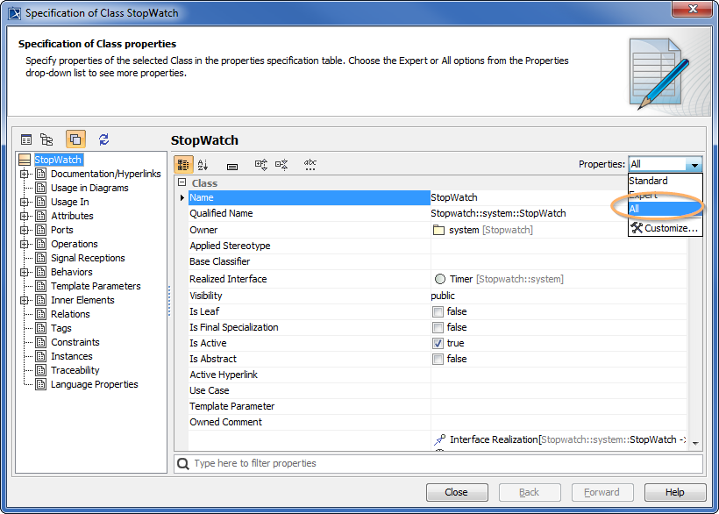Select the tree-style view icon
The width and height of the screenshot is (719, 514).
click(x=46, y=139)
